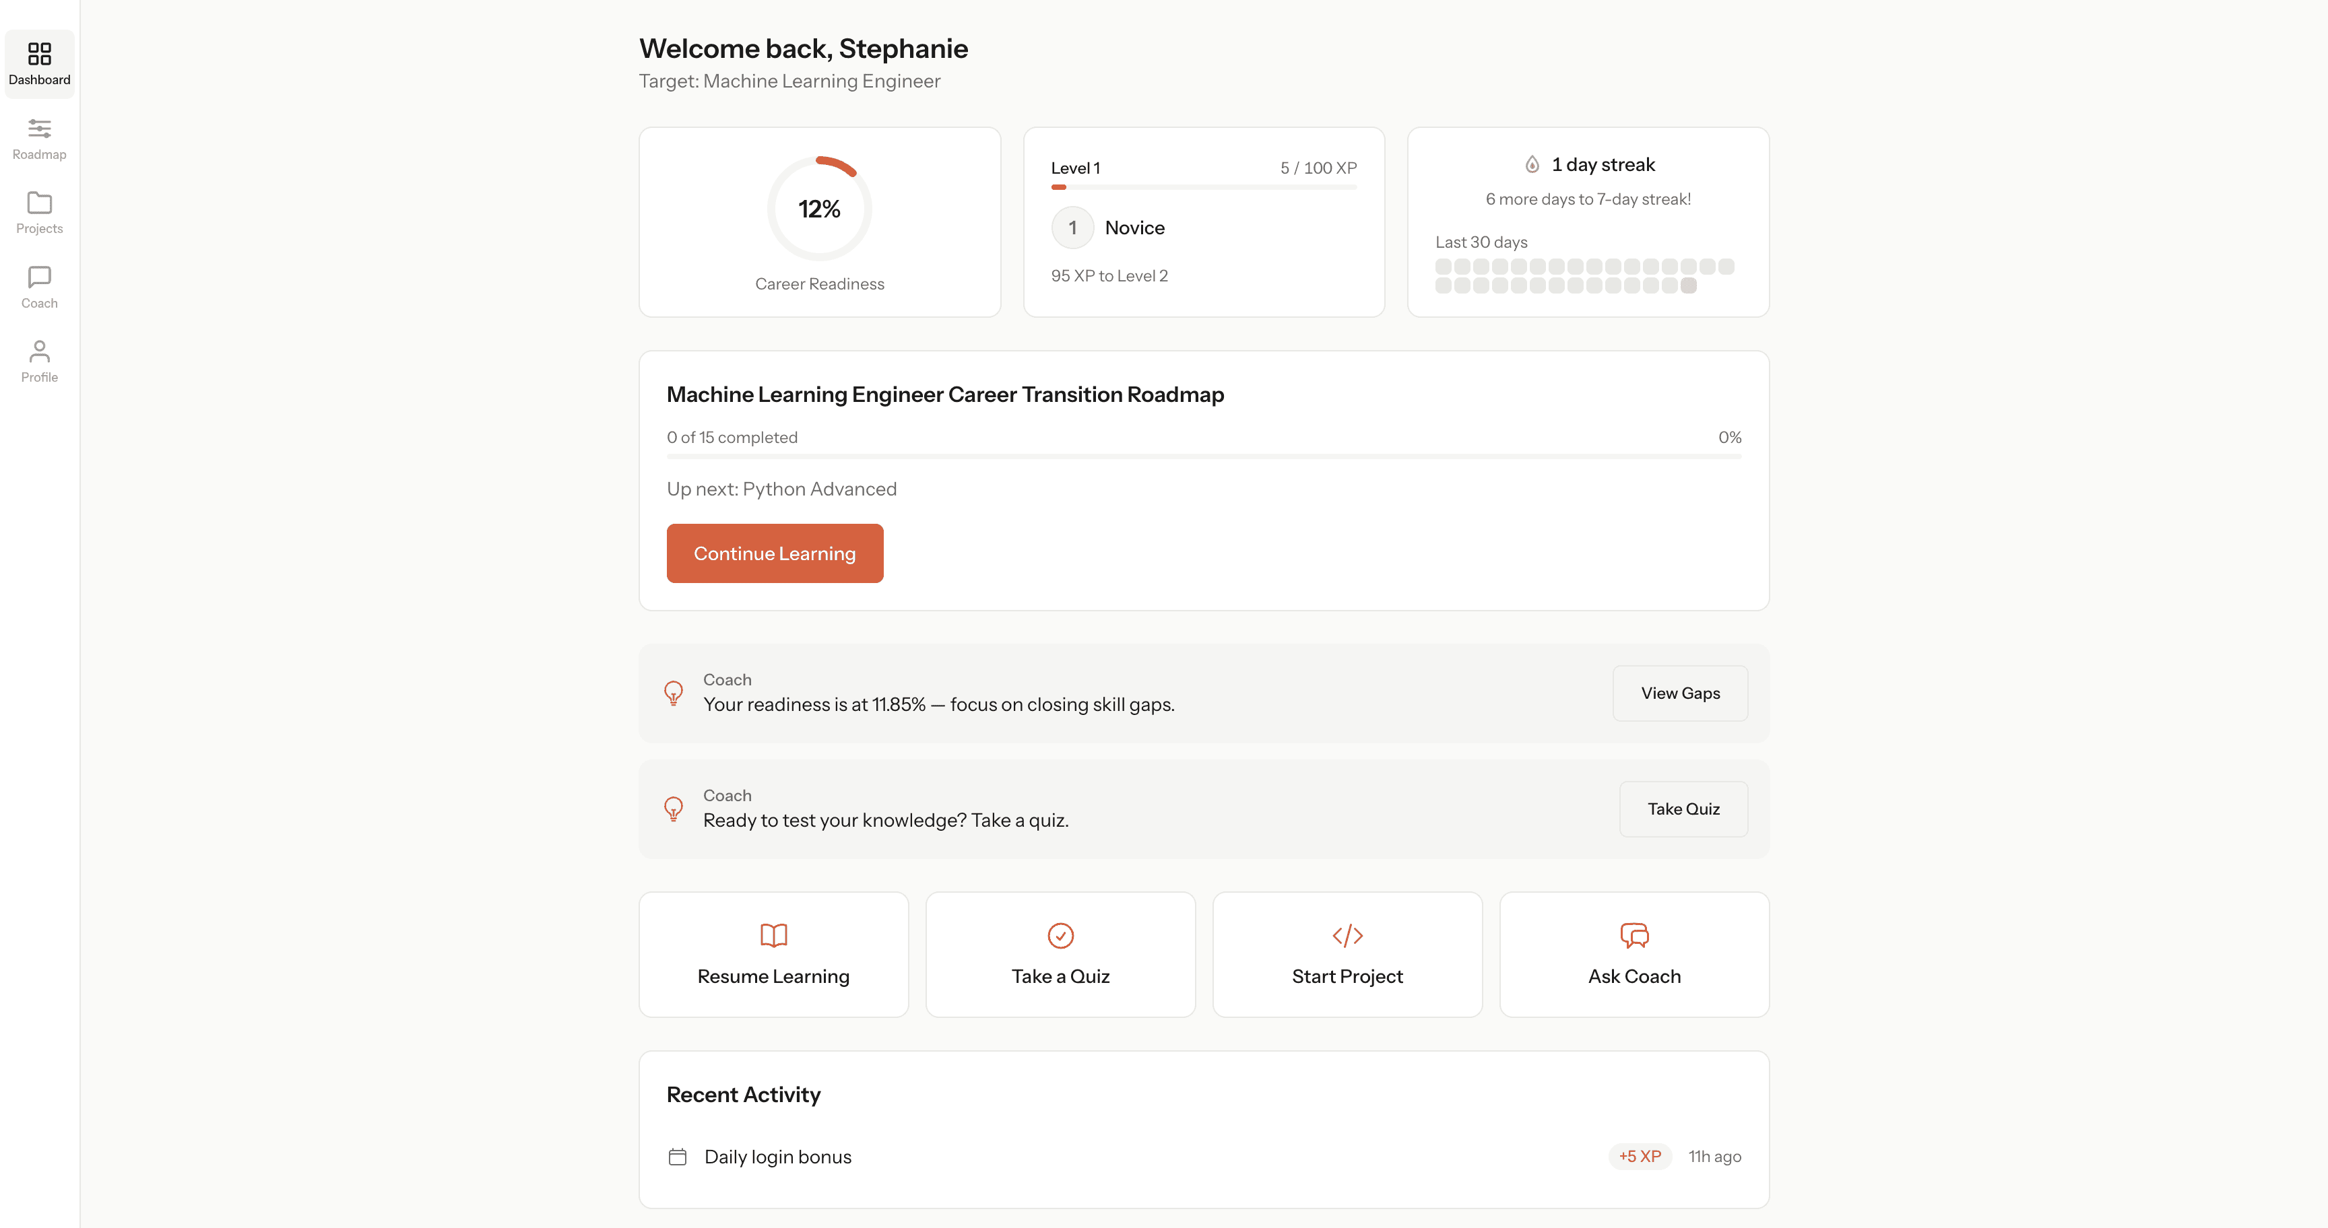Click the calendar icon beside Daily login bonus
2328x1228 pixels.
click(x=677, y=1157)
